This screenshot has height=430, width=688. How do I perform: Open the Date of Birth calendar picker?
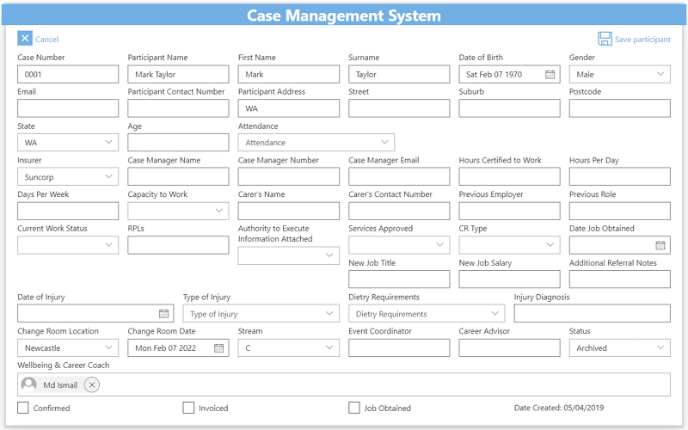point(550,75)
